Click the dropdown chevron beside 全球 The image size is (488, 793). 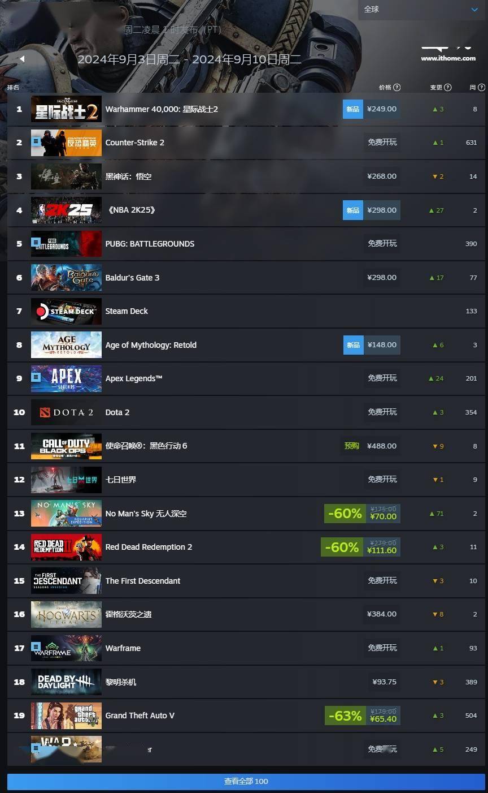click(474, 10)
